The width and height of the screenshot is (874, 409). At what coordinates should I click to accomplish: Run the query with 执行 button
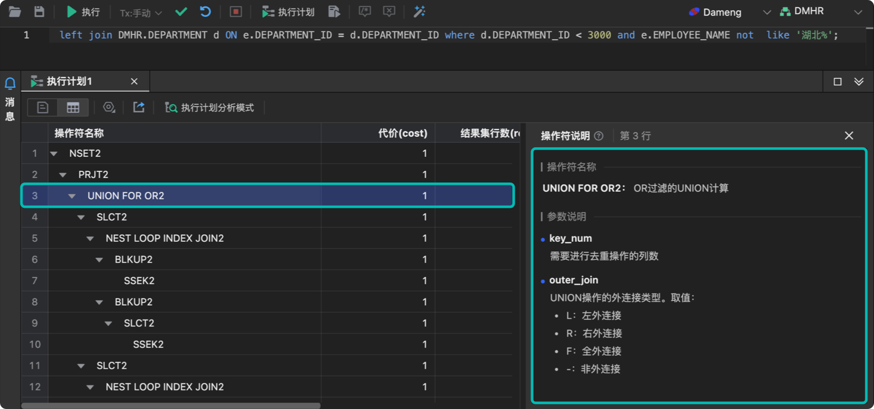(83, 12)
